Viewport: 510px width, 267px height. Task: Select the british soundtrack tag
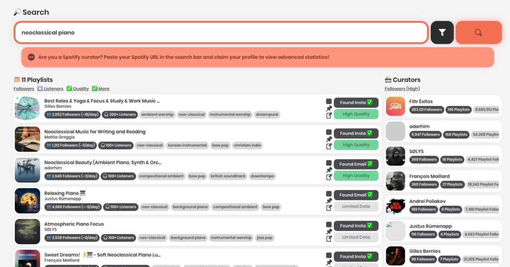(x=228, y=177)
